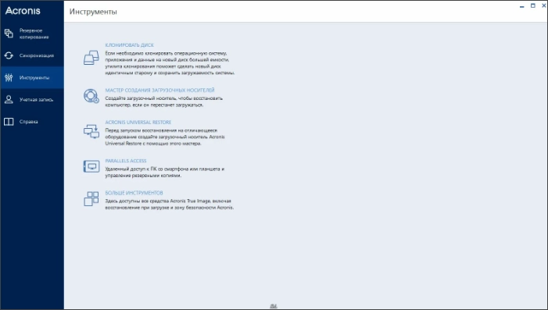Viewport: 548px width, 310px height.
Task: Click the clone disk description text
Action: pyautogui.click(x=170, y=63)
